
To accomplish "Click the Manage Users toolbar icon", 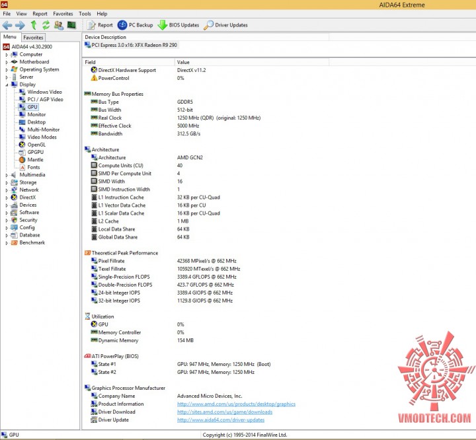I will pos(59,25).
